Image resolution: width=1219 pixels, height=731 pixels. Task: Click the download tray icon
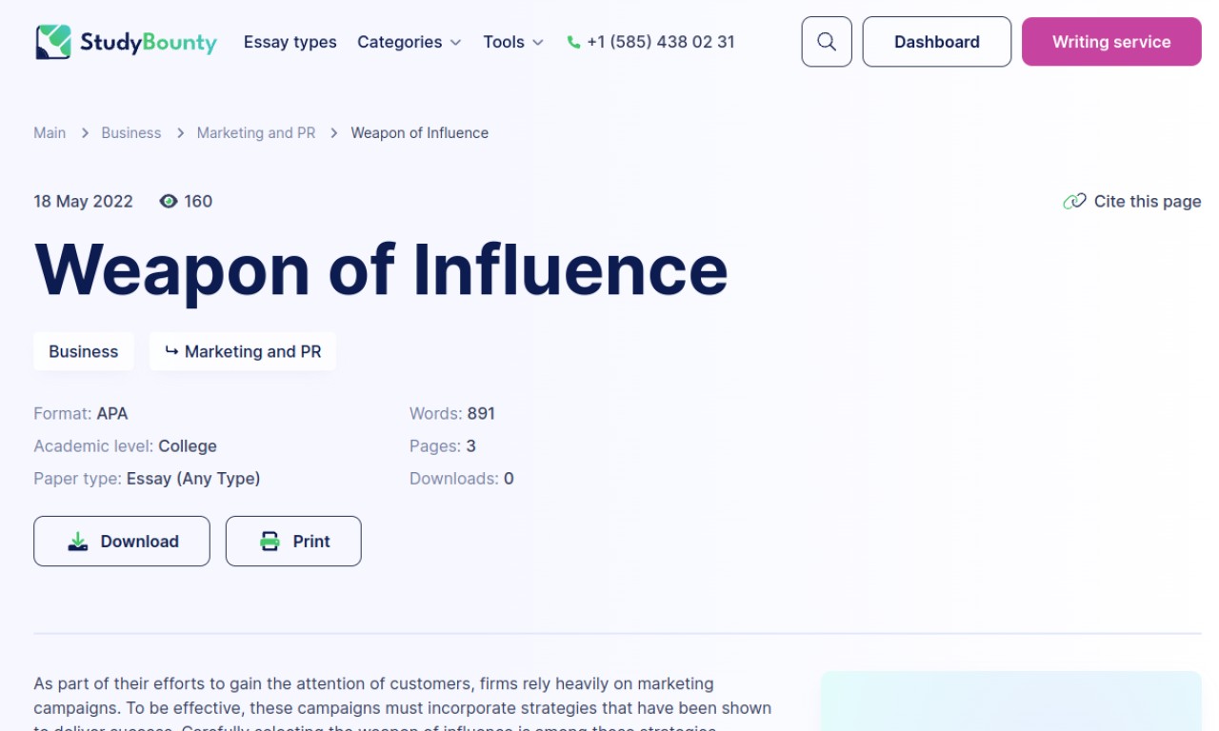(x=78, y=542)
